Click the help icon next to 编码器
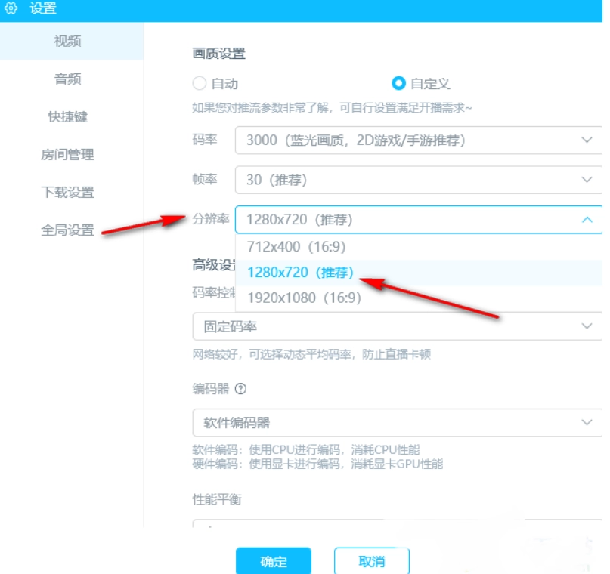This screenshot has width=610, height=574. pyautogui.click(x=240, y=390)
